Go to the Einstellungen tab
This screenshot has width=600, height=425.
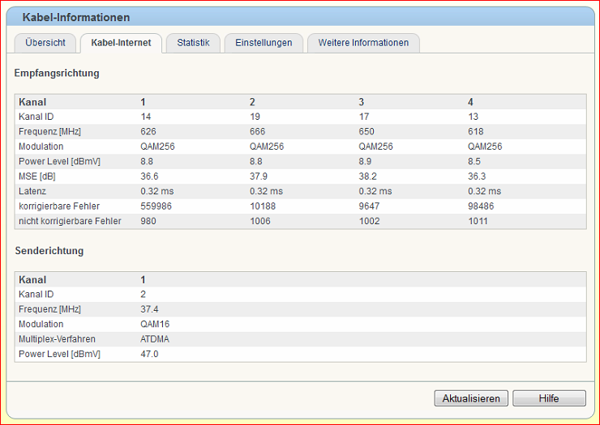pyautogui.click(x=264, y=43)
